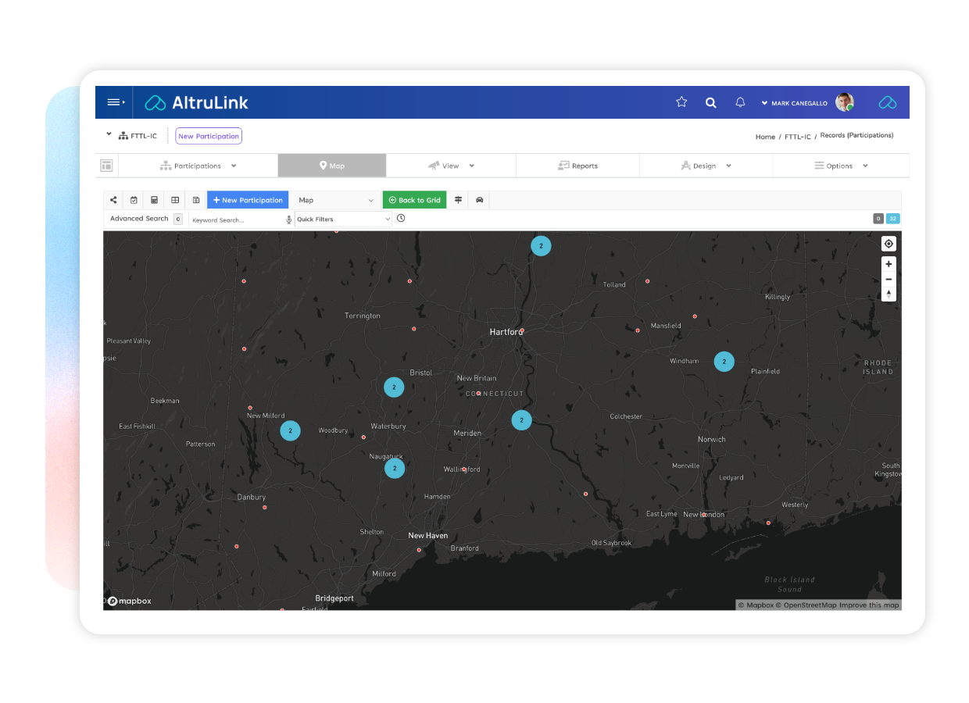Click the save disk toolbar icon

point(196,200)
